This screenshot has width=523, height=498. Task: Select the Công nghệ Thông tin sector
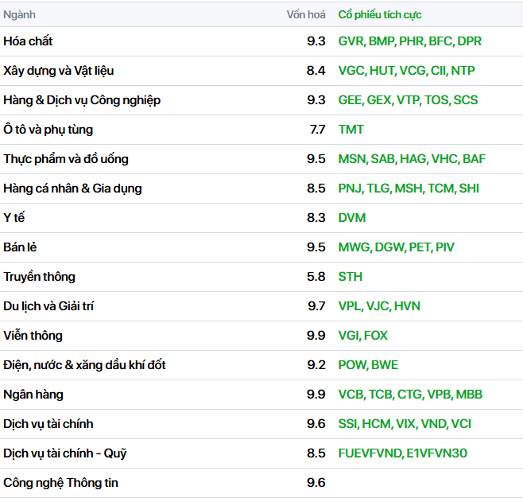61,483
